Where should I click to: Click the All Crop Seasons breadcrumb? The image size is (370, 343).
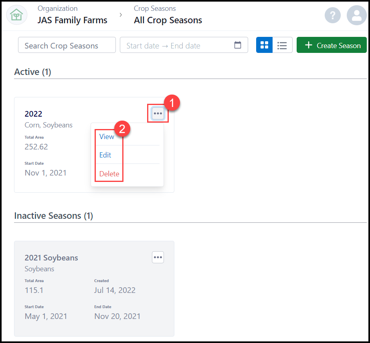[168, 20]
